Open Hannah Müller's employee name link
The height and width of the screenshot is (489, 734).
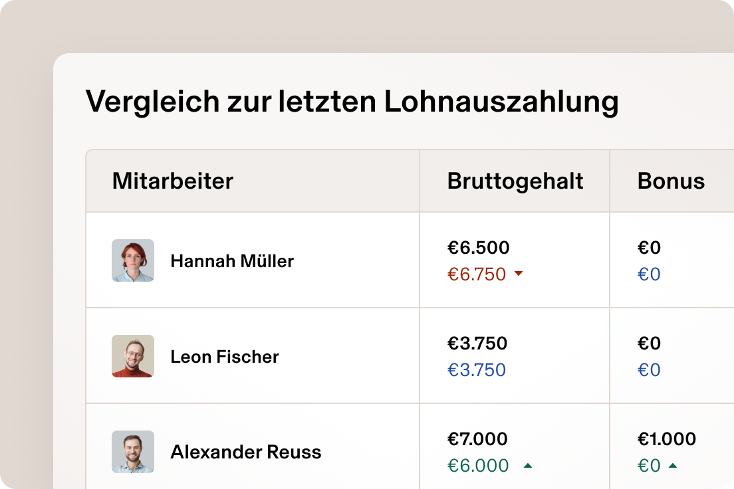click(231, 261)
